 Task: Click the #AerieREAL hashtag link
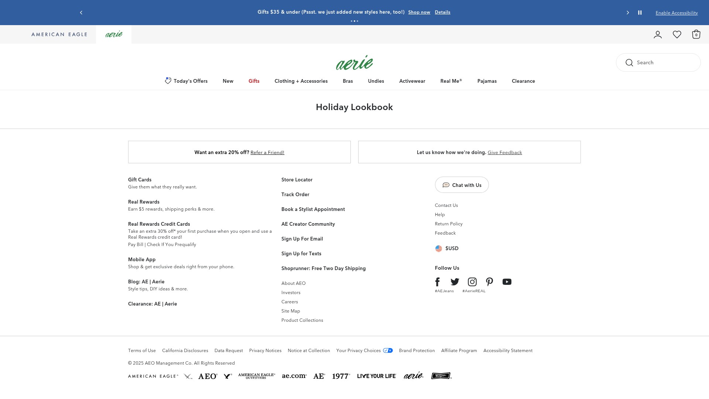tap(474, 291)
